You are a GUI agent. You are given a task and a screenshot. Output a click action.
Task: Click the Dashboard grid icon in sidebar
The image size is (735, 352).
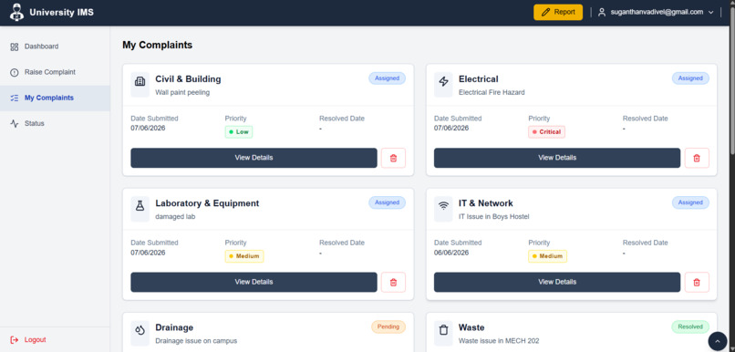15,47
